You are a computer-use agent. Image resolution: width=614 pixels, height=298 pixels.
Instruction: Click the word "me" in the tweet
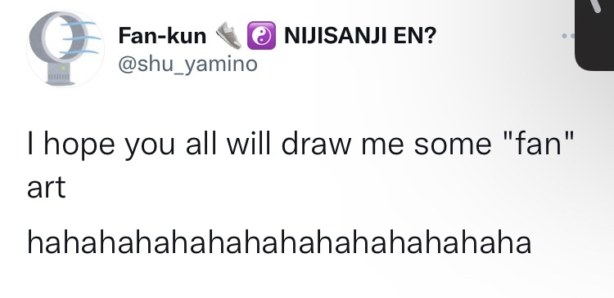tap(384, 145)
